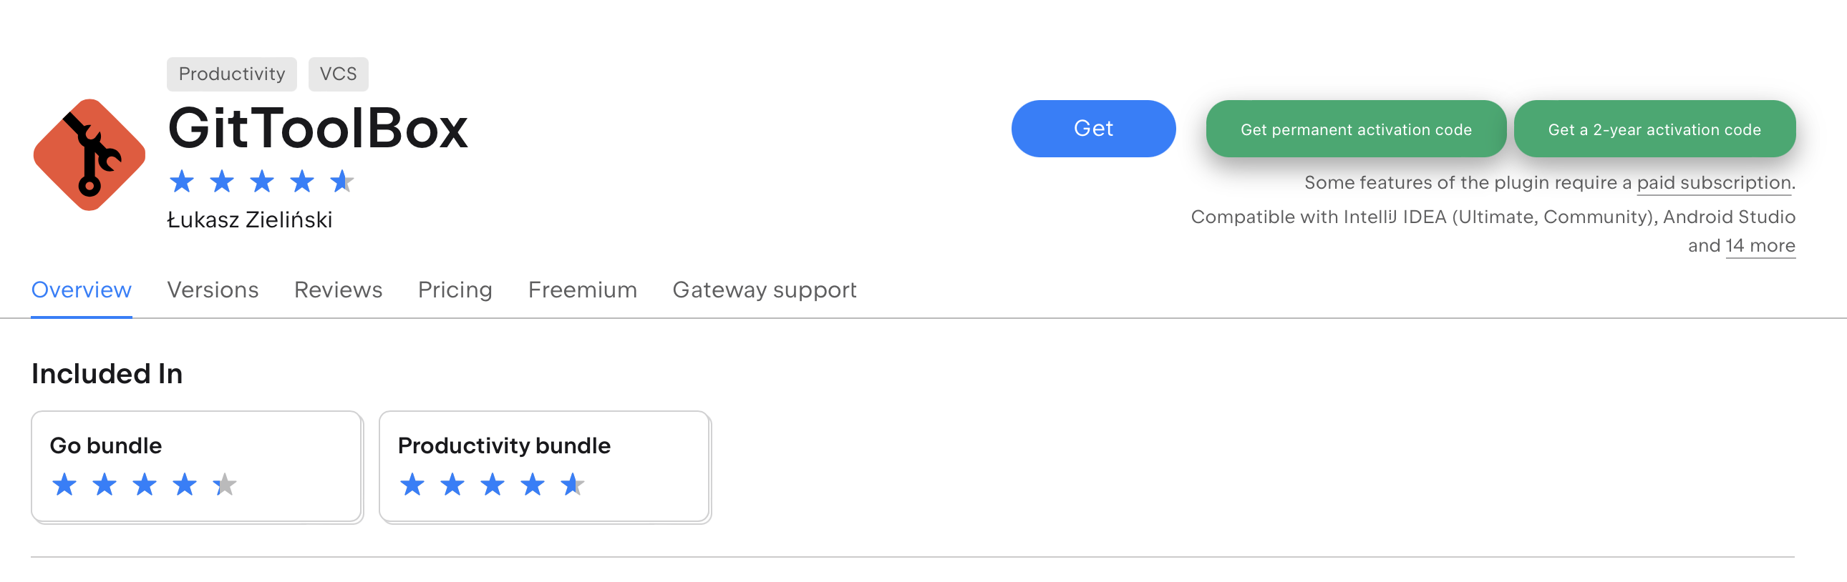Switch to the Versions tab

click(x=212, y=290)
